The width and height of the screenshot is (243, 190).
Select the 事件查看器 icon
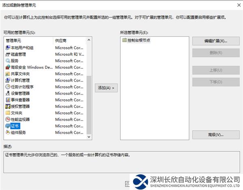click(x=8, y=99)
